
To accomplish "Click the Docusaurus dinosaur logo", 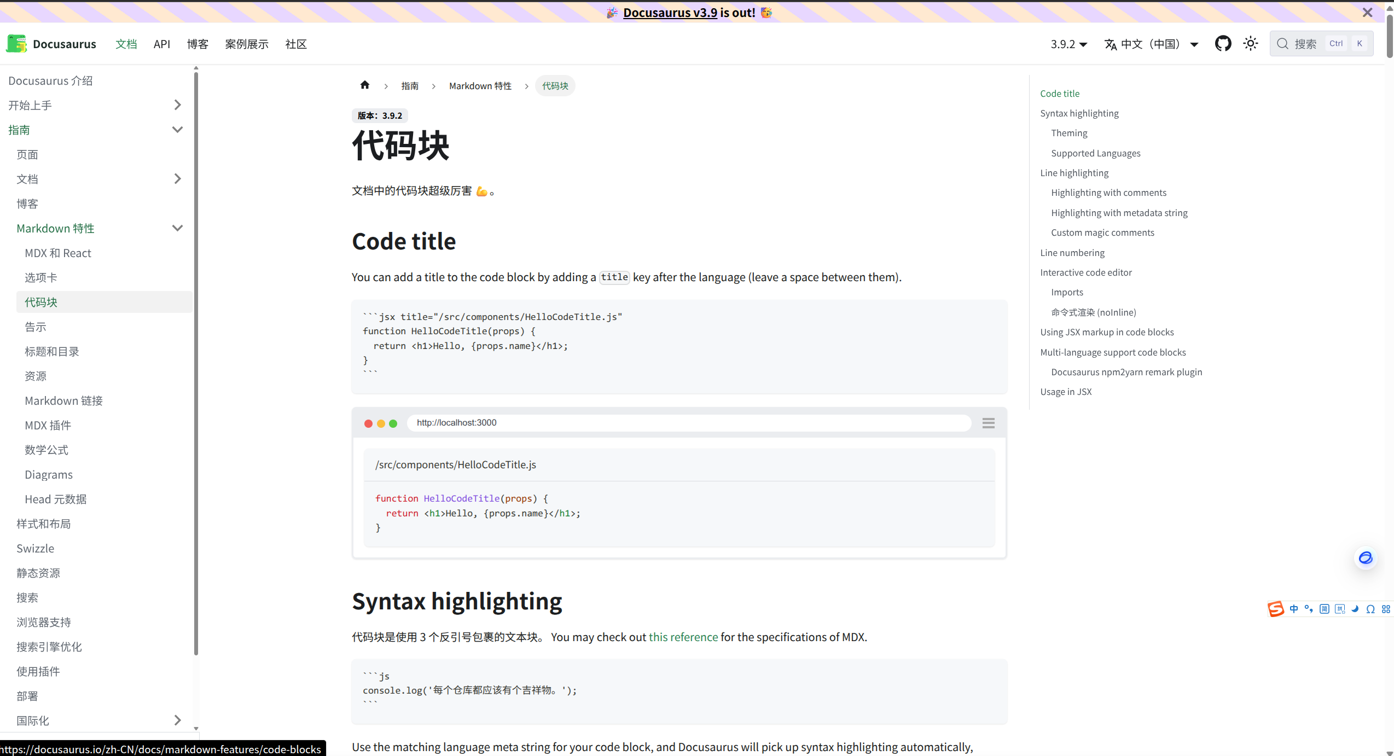I will click(16, 44).
